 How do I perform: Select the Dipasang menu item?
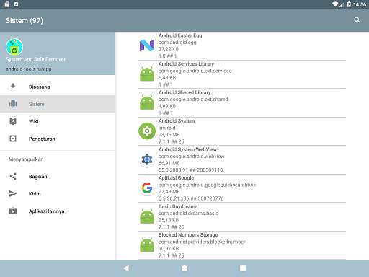click(x=58, y=87)
